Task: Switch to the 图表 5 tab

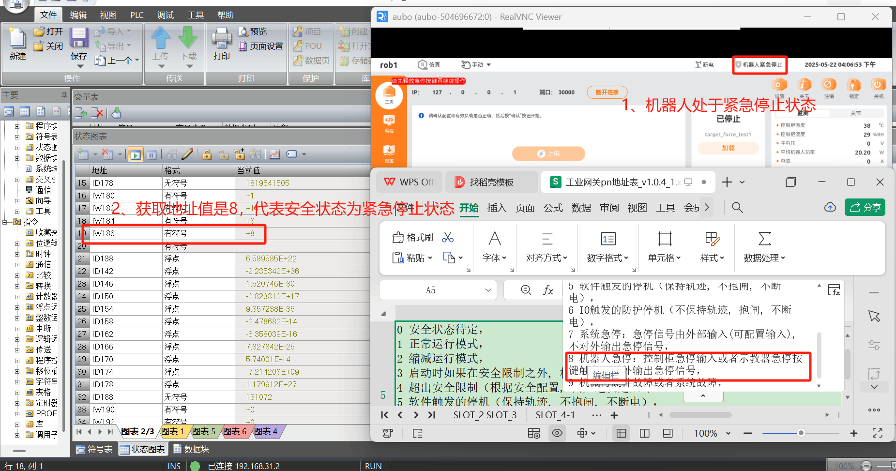Action: coord(204,431)
